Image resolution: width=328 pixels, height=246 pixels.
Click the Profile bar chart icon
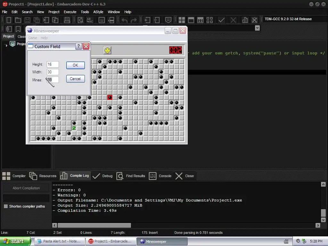pos(245,20)
